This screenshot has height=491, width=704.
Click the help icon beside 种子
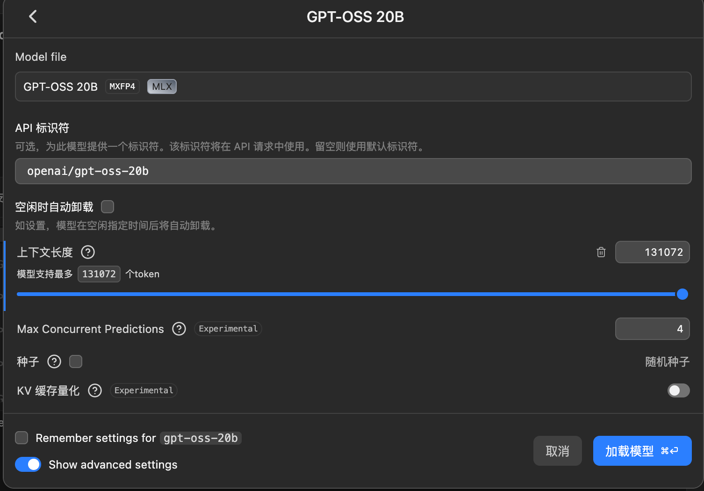point(54,361)
